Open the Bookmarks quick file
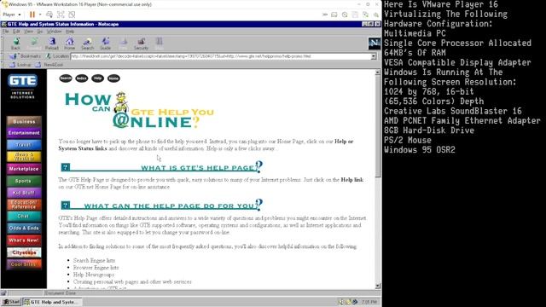The image size is (546, 307). pyautogui.click(x=25, y=56)
